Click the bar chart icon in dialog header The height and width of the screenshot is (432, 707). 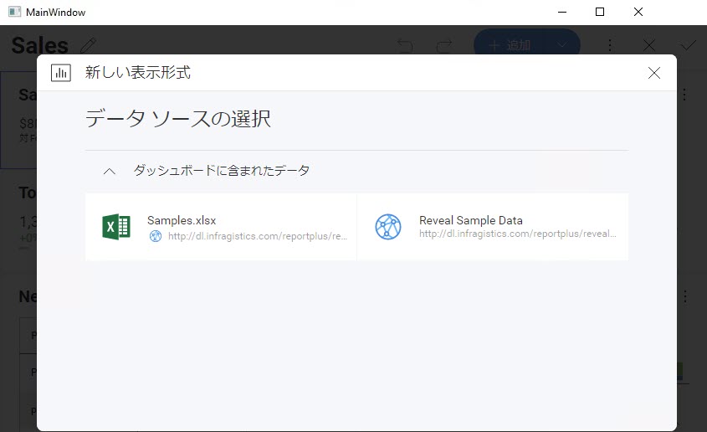(x=61, y=73)
